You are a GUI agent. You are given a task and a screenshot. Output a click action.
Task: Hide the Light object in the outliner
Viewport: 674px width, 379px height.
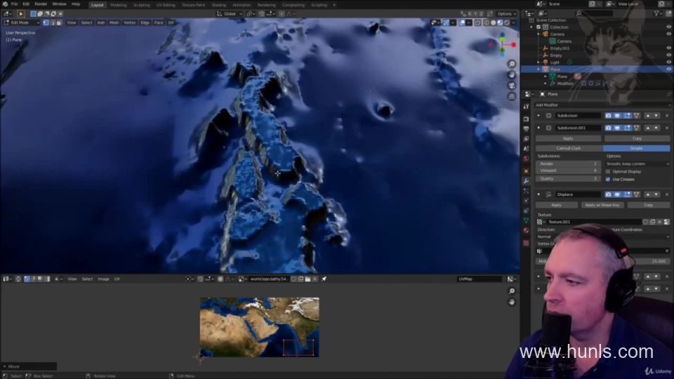click(x=669, y=62)
